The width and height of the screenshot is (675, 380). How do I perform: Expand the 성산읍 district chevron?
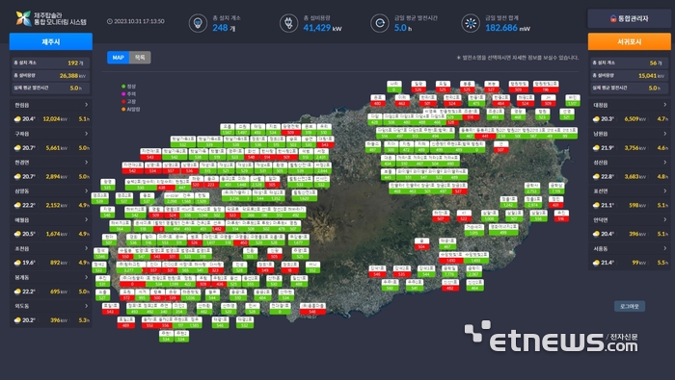[x=664, y=163]
